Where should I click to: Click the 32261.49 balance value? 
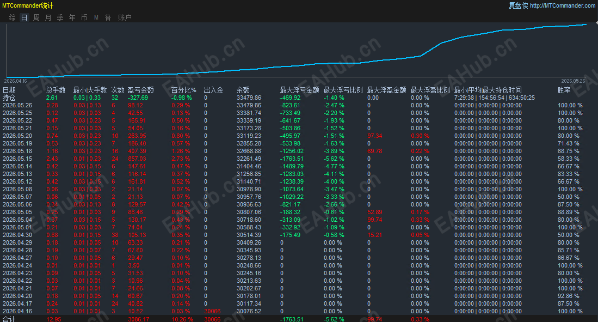249,159
